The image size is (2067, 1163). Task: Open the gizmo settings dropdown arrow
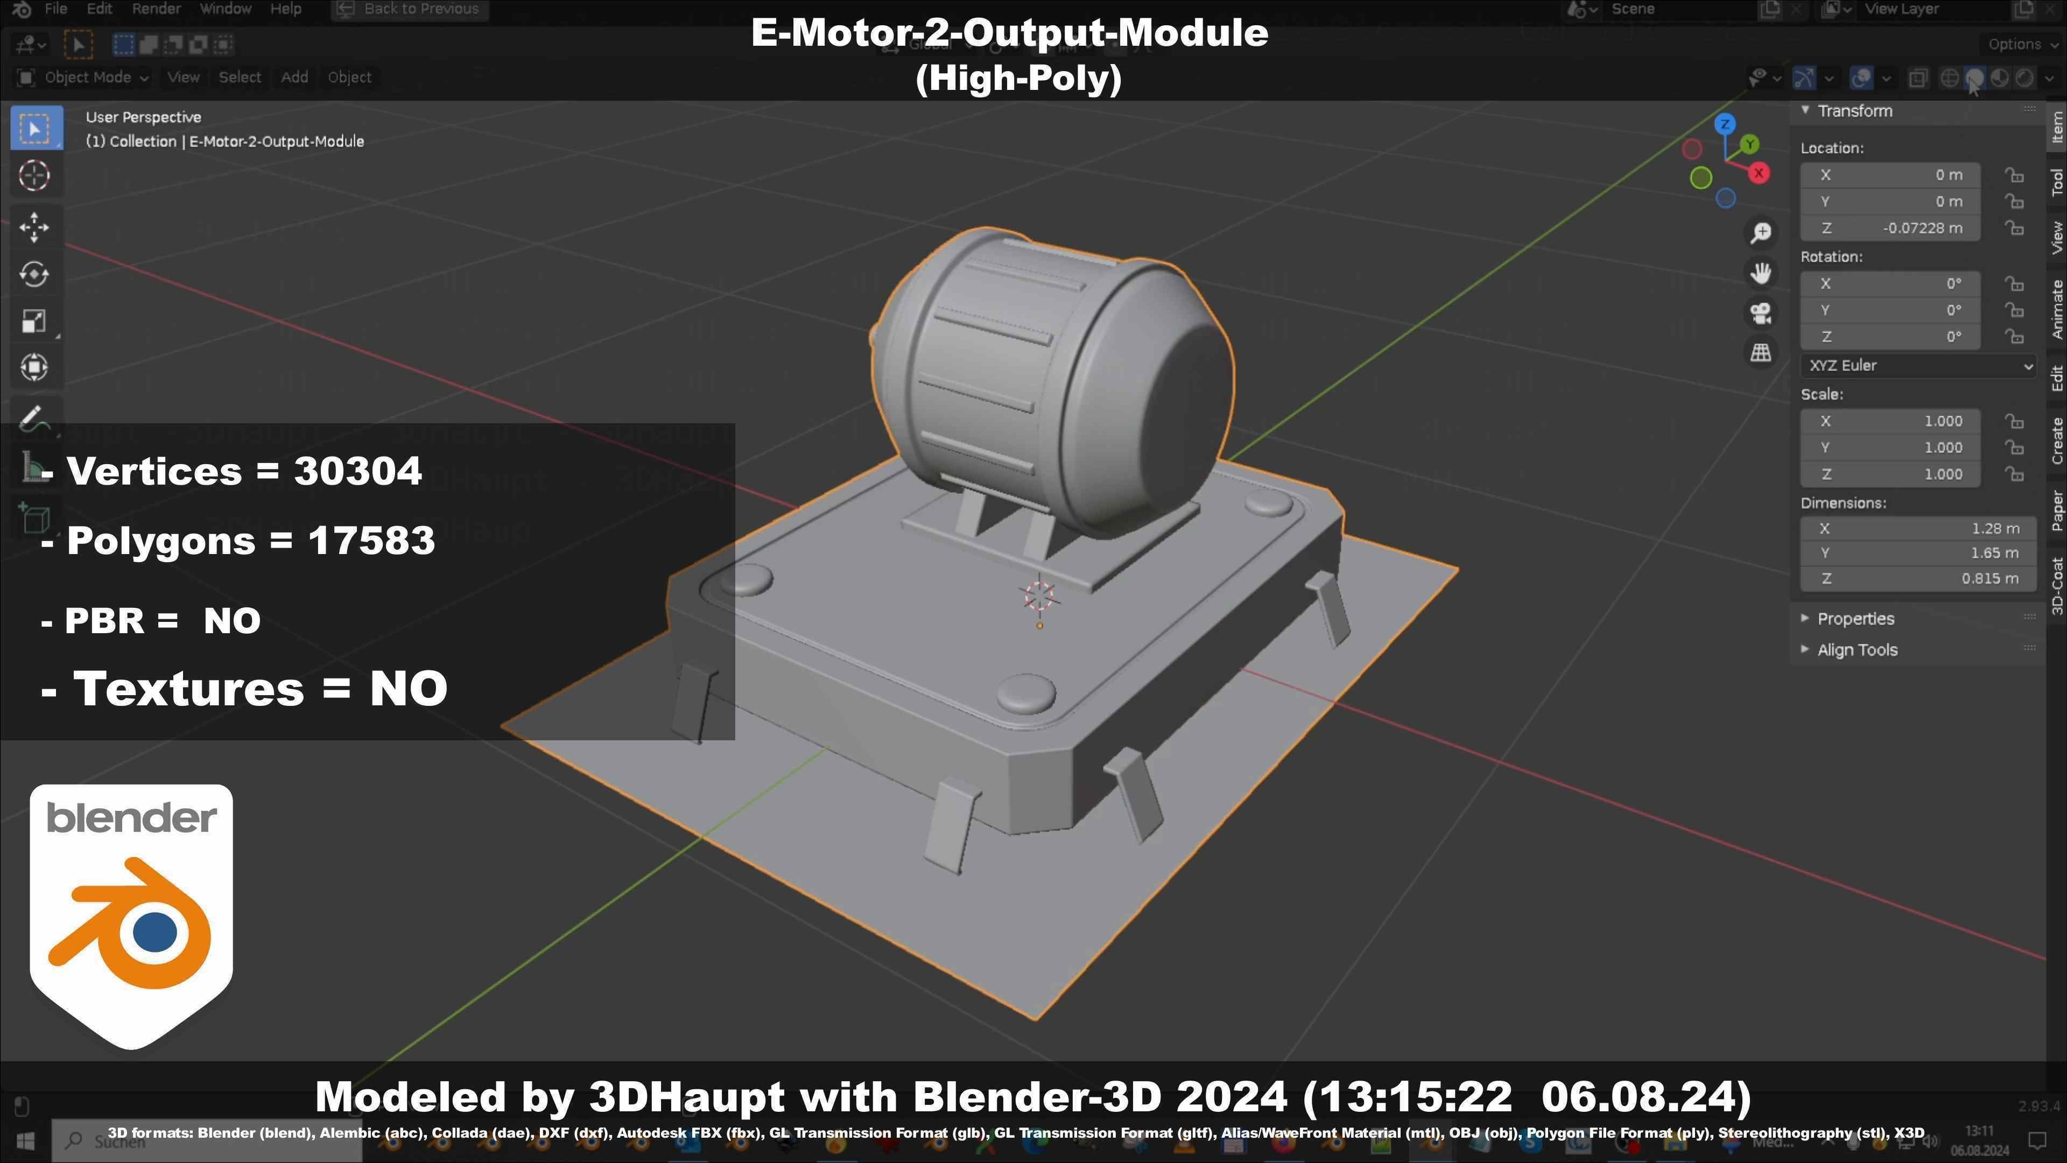tap(1829, 78)
